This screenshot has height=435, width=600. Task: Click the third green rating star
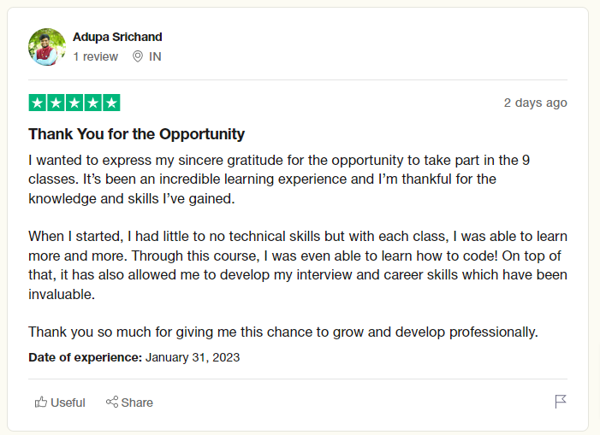[74, 103]
